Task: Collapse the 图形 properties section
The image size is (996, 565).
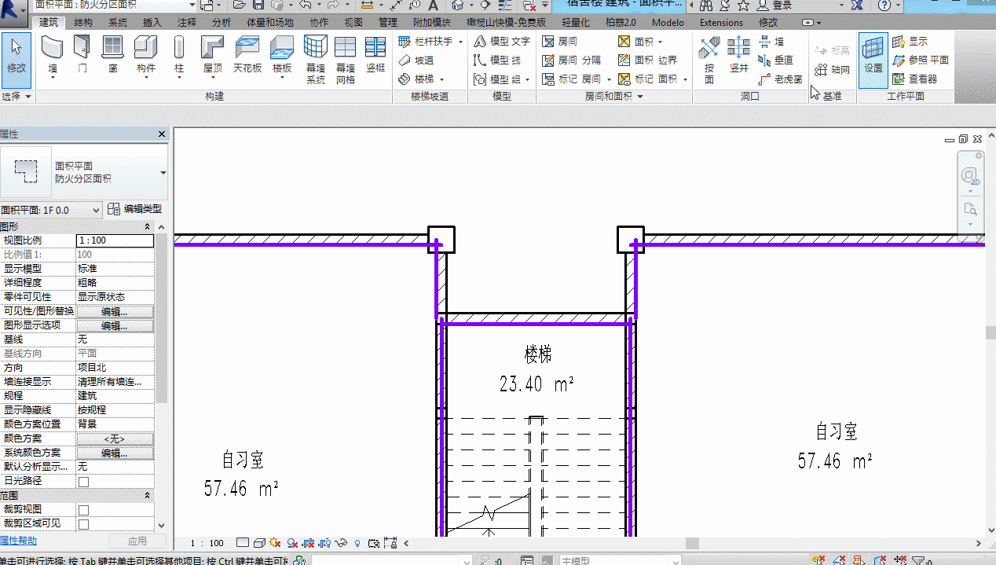Action: 146,226
